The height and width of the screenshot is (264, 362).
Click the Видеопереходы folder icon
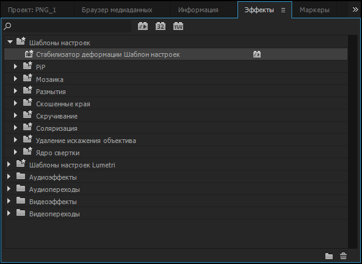click(x=21, y=213)
